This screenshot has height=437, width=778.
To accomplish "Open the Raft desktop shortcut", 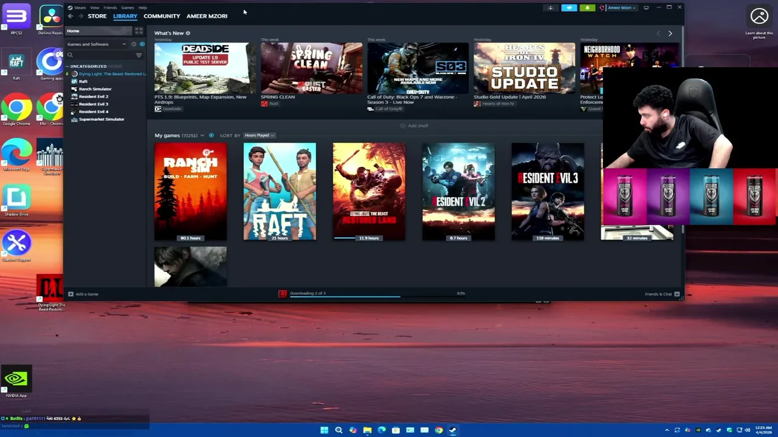I will pyautogui.click(x=16, y=65).
